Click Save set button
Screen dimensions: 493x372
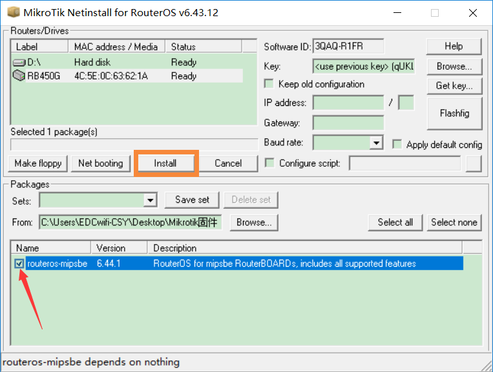(x=192, y=200)
